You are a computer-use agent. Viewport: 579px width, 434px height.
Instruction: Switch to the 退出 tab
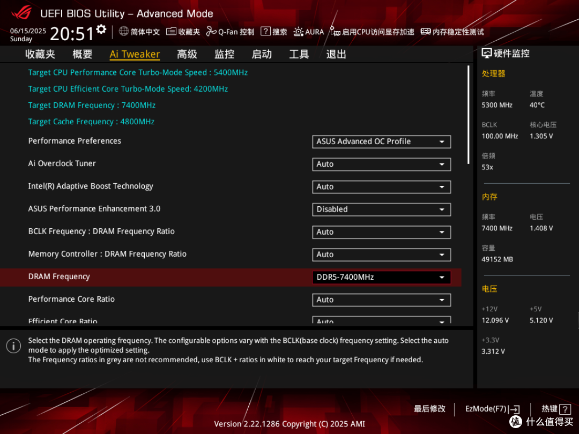click(336, 54)
